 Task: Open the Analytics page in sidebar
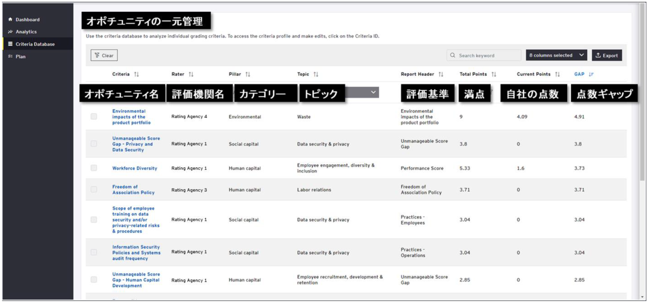(26, 32)
